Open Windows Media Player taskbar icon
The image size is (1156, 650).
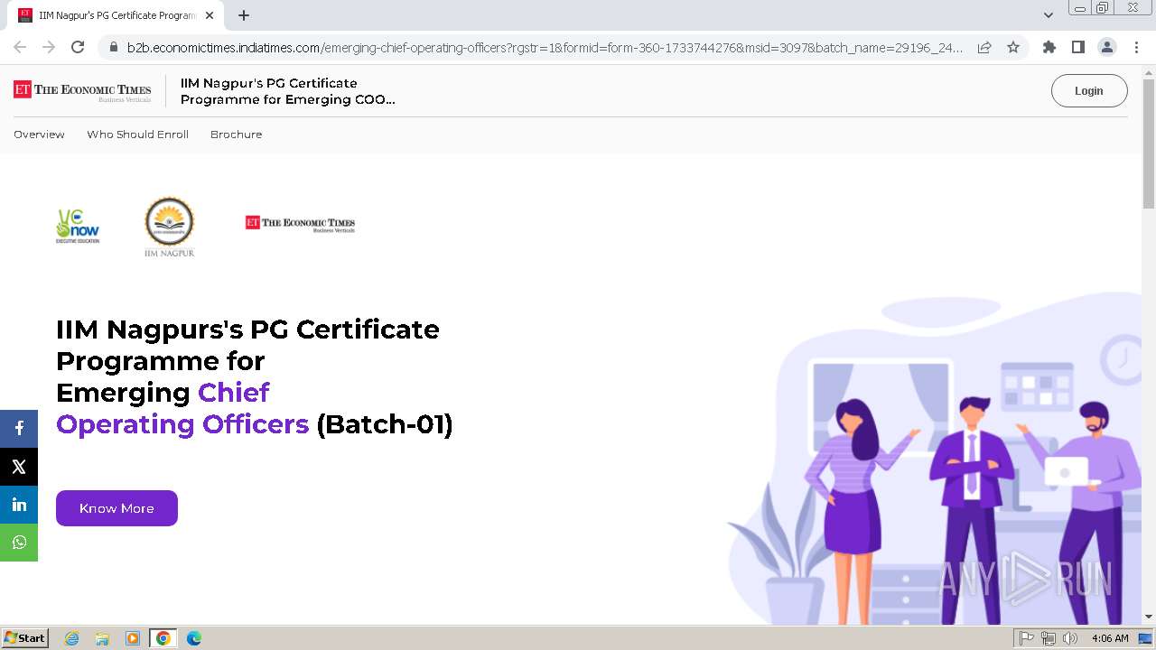coord(133,638)
